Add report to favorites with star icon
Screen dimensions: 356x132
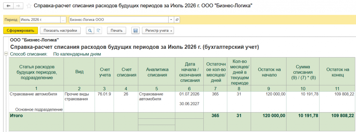[29, 6]
